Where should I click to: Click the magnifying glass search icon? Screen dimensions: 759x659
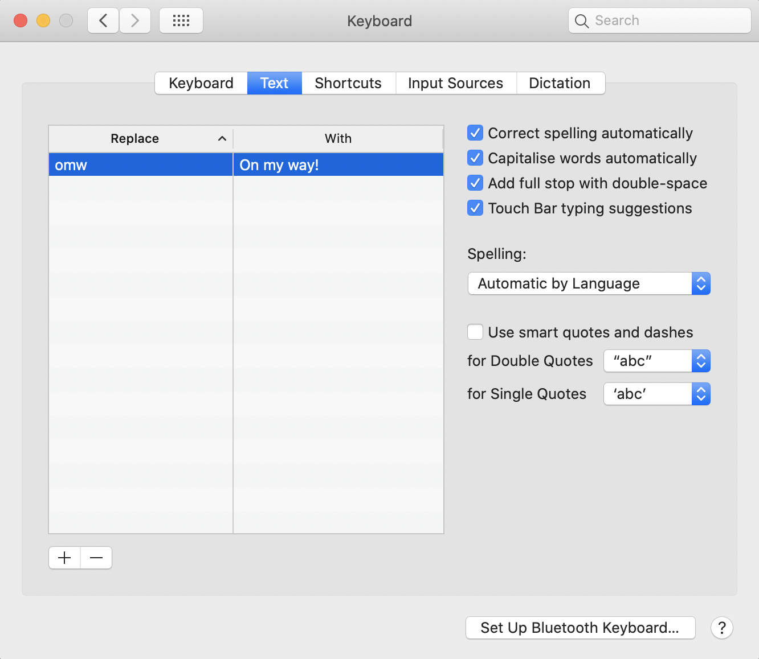582,21
